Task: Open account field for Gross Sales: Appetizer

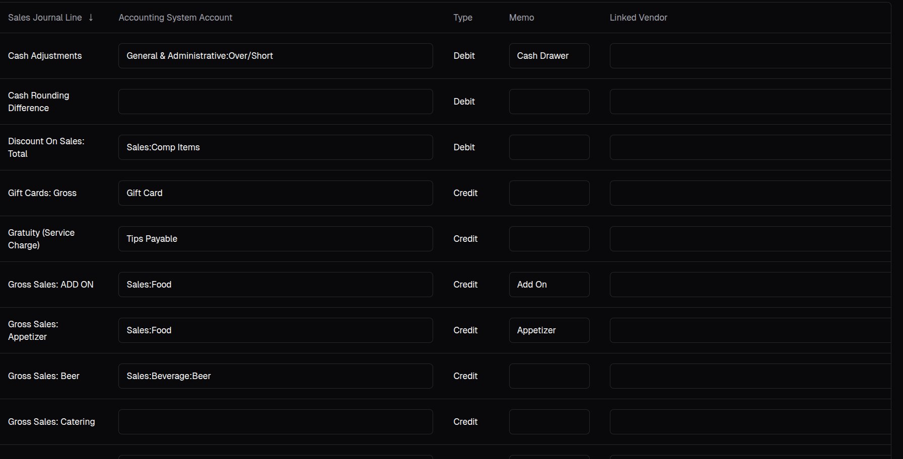Action: pyautogui.click(x=275, y=330)
